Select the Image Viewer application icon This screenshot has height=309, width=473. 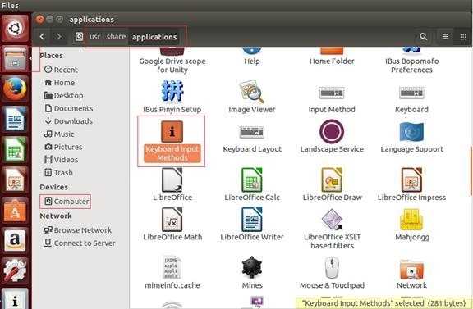click(x=251, y=91)
